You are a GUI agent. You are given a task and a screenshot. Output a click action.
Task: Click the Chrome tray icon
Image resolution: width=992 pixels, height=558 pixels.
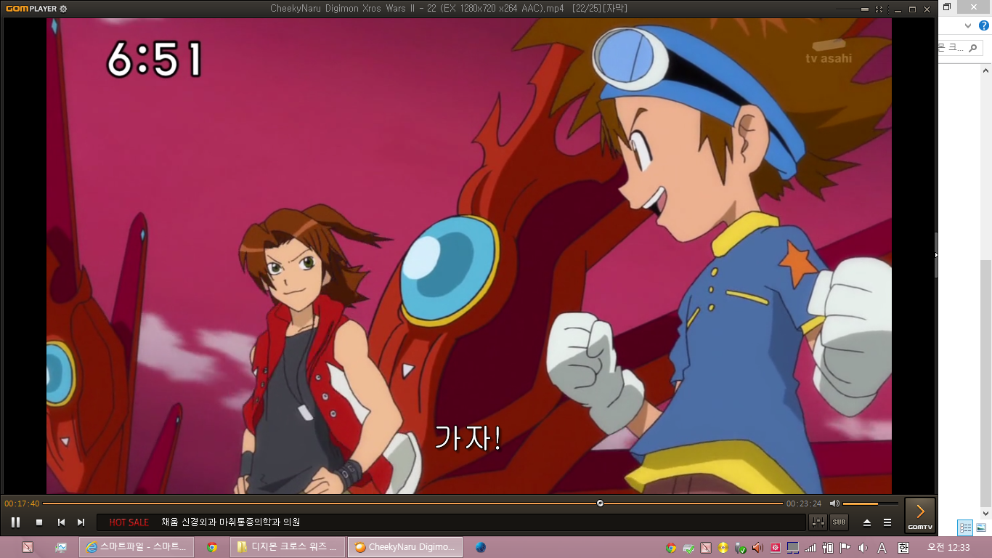[671, 548]
